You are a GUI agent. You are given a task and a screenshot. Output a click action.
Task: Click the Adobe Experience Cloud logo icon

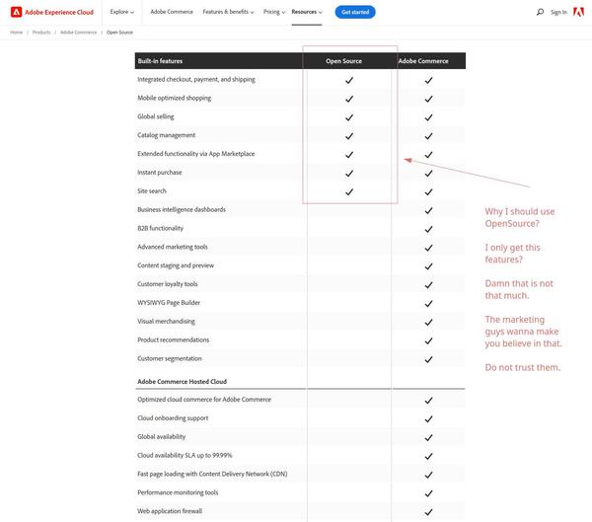pyautogui.click(x=16, y=12)
